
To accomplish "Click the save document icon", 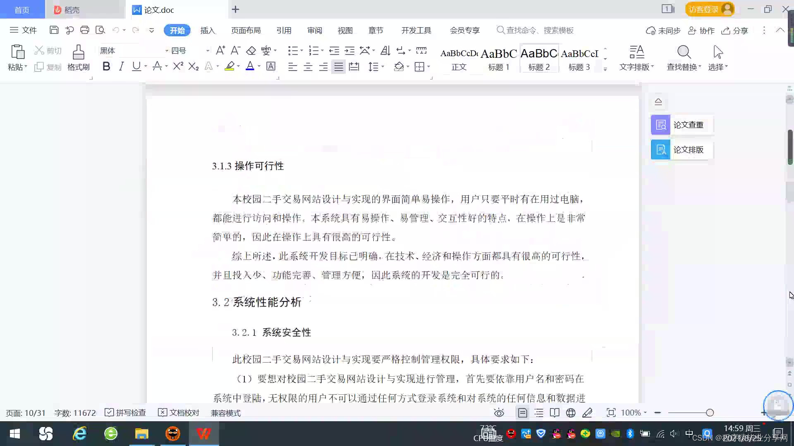I will [54, 30].
